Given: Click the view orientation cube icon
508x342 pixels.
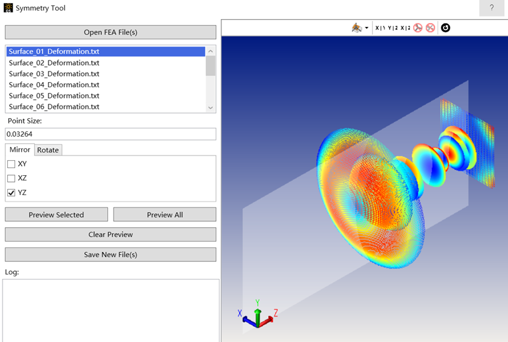Looking at the screenshot, I should point(356,28).
